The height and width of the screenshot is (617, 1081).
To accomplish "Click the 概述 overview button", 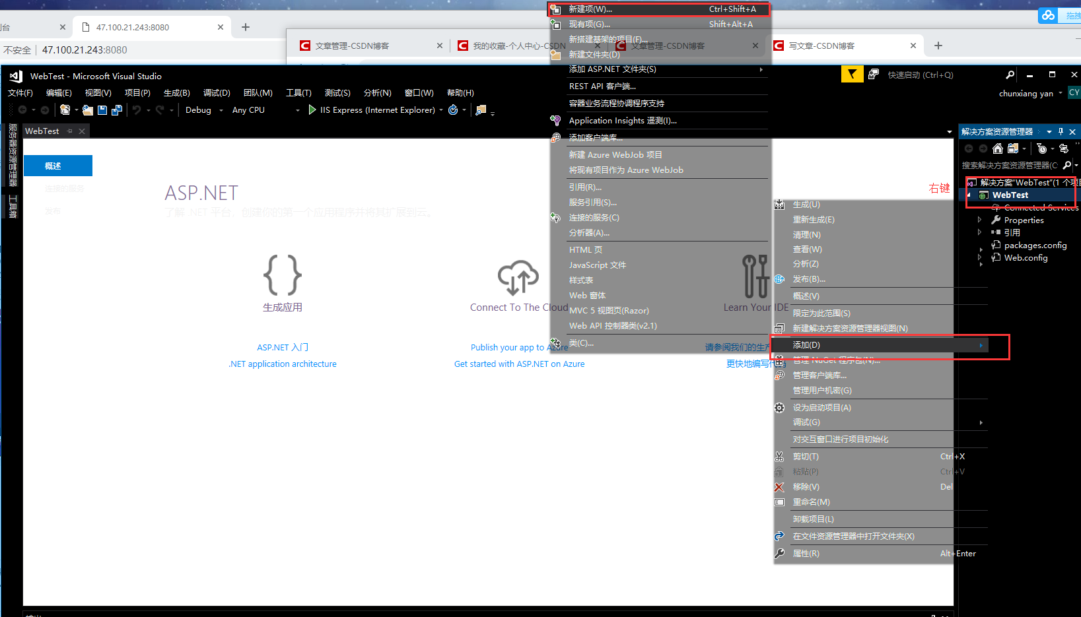I will tap(58, 166).
